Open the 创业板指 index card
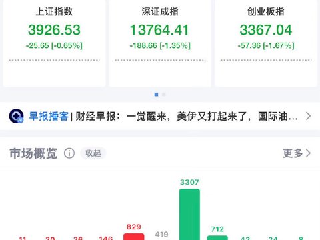Screen dimensions: 320x240 click(266, 43)
